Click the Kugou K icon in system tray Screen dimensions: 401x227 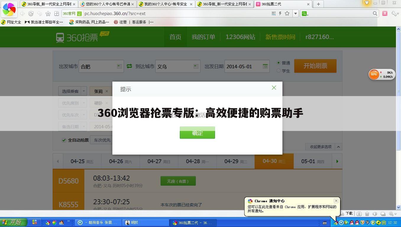(341, 223)
